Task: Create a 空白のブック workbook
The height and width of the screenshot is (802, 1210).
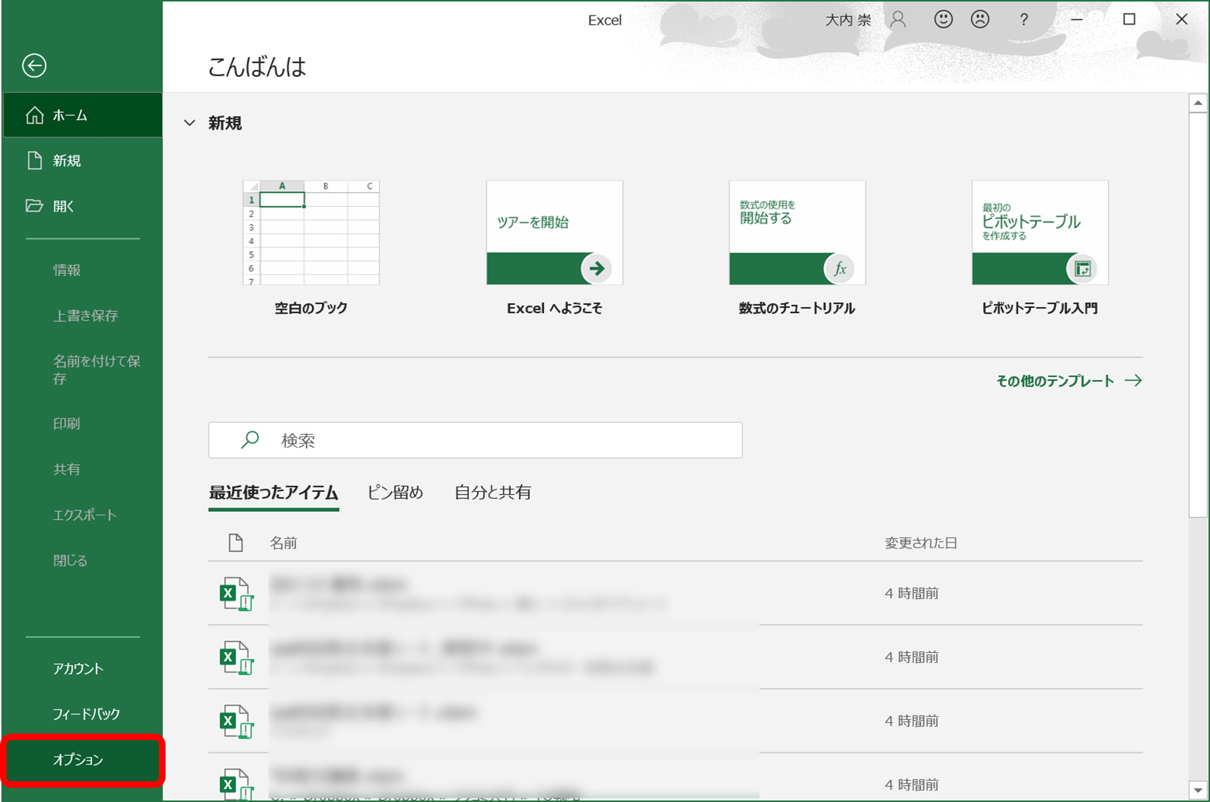Action: click(311, 247)
